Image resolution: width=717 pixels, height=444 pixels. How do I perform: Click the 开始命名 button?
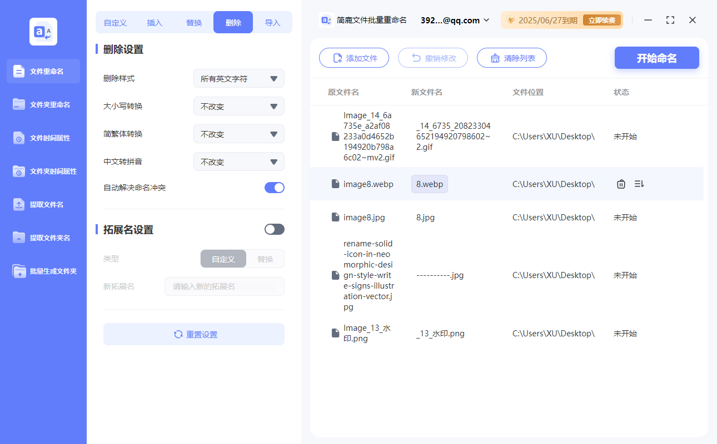coord(656,58)
